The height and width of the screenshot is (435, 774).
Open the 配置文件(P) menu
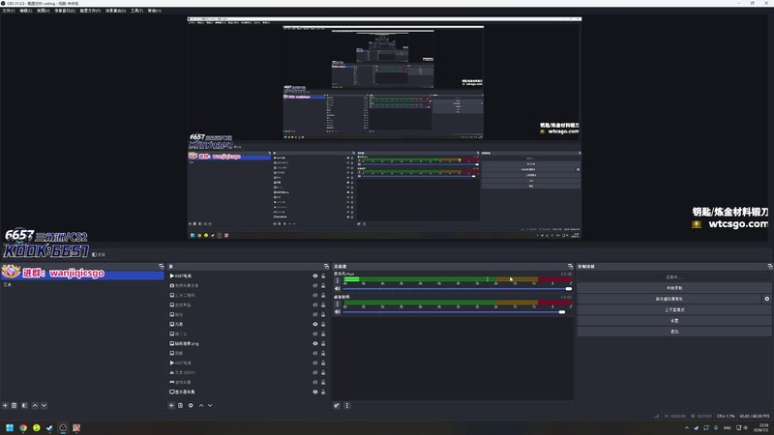click(x=90, y=11)
